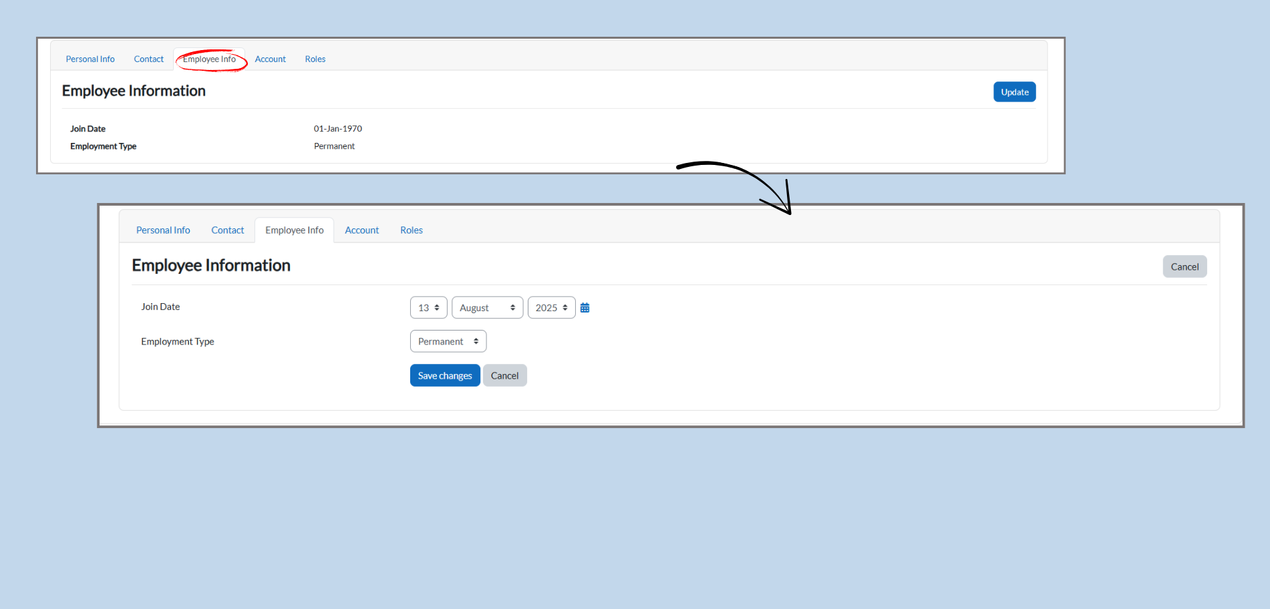Switch to Contact tab in the view-mode panel

[148, 59]
